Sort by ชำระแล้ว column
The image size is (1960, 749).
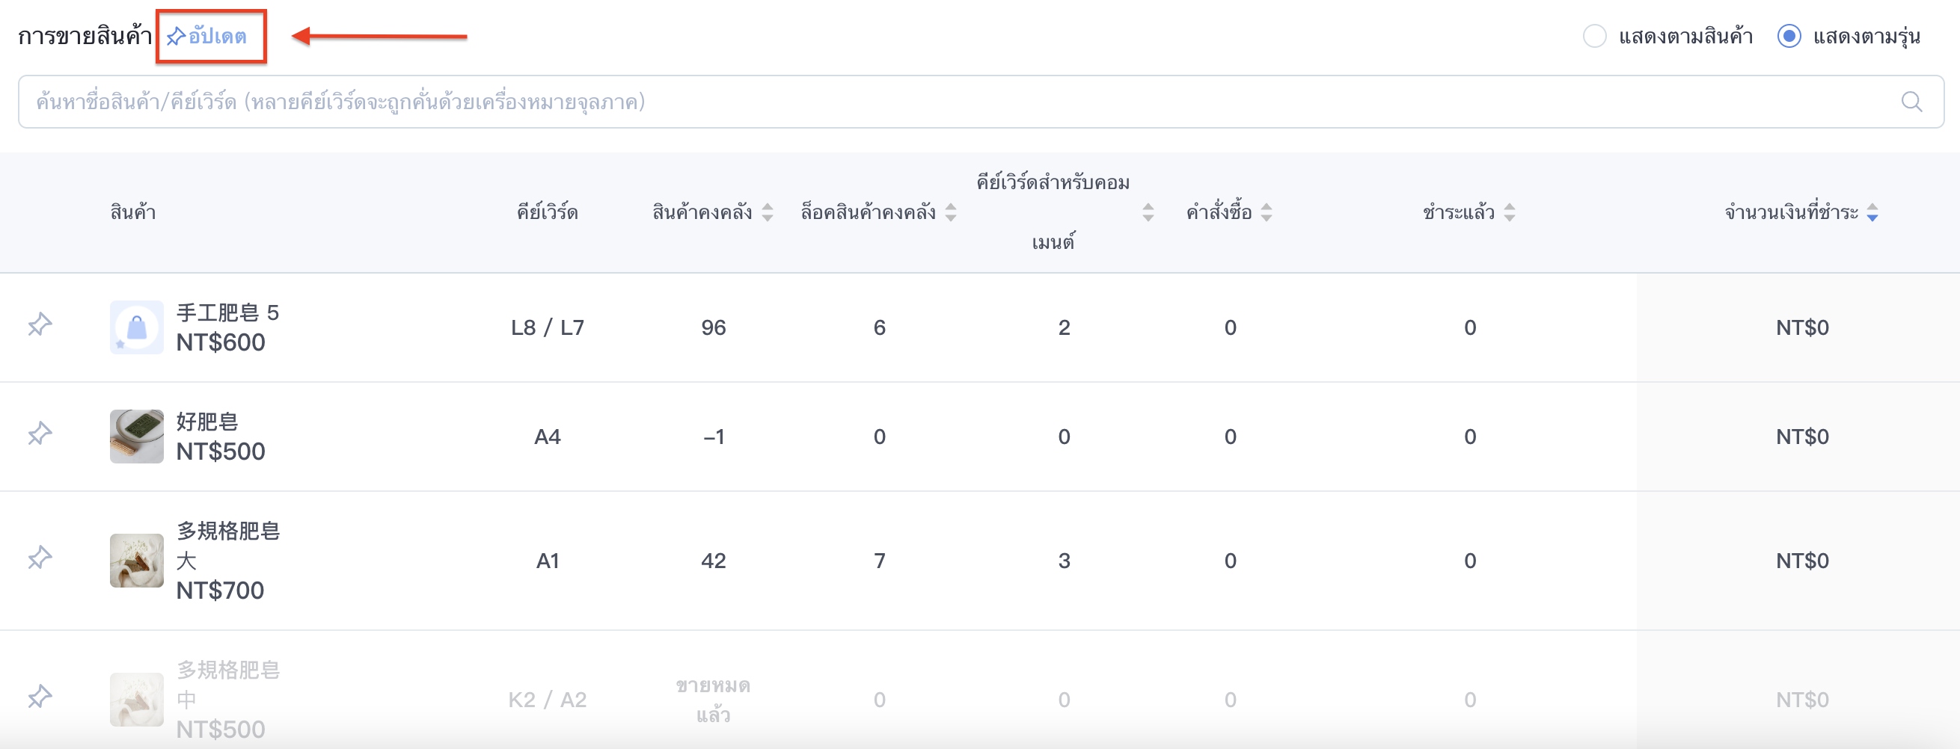[1510, 212]
